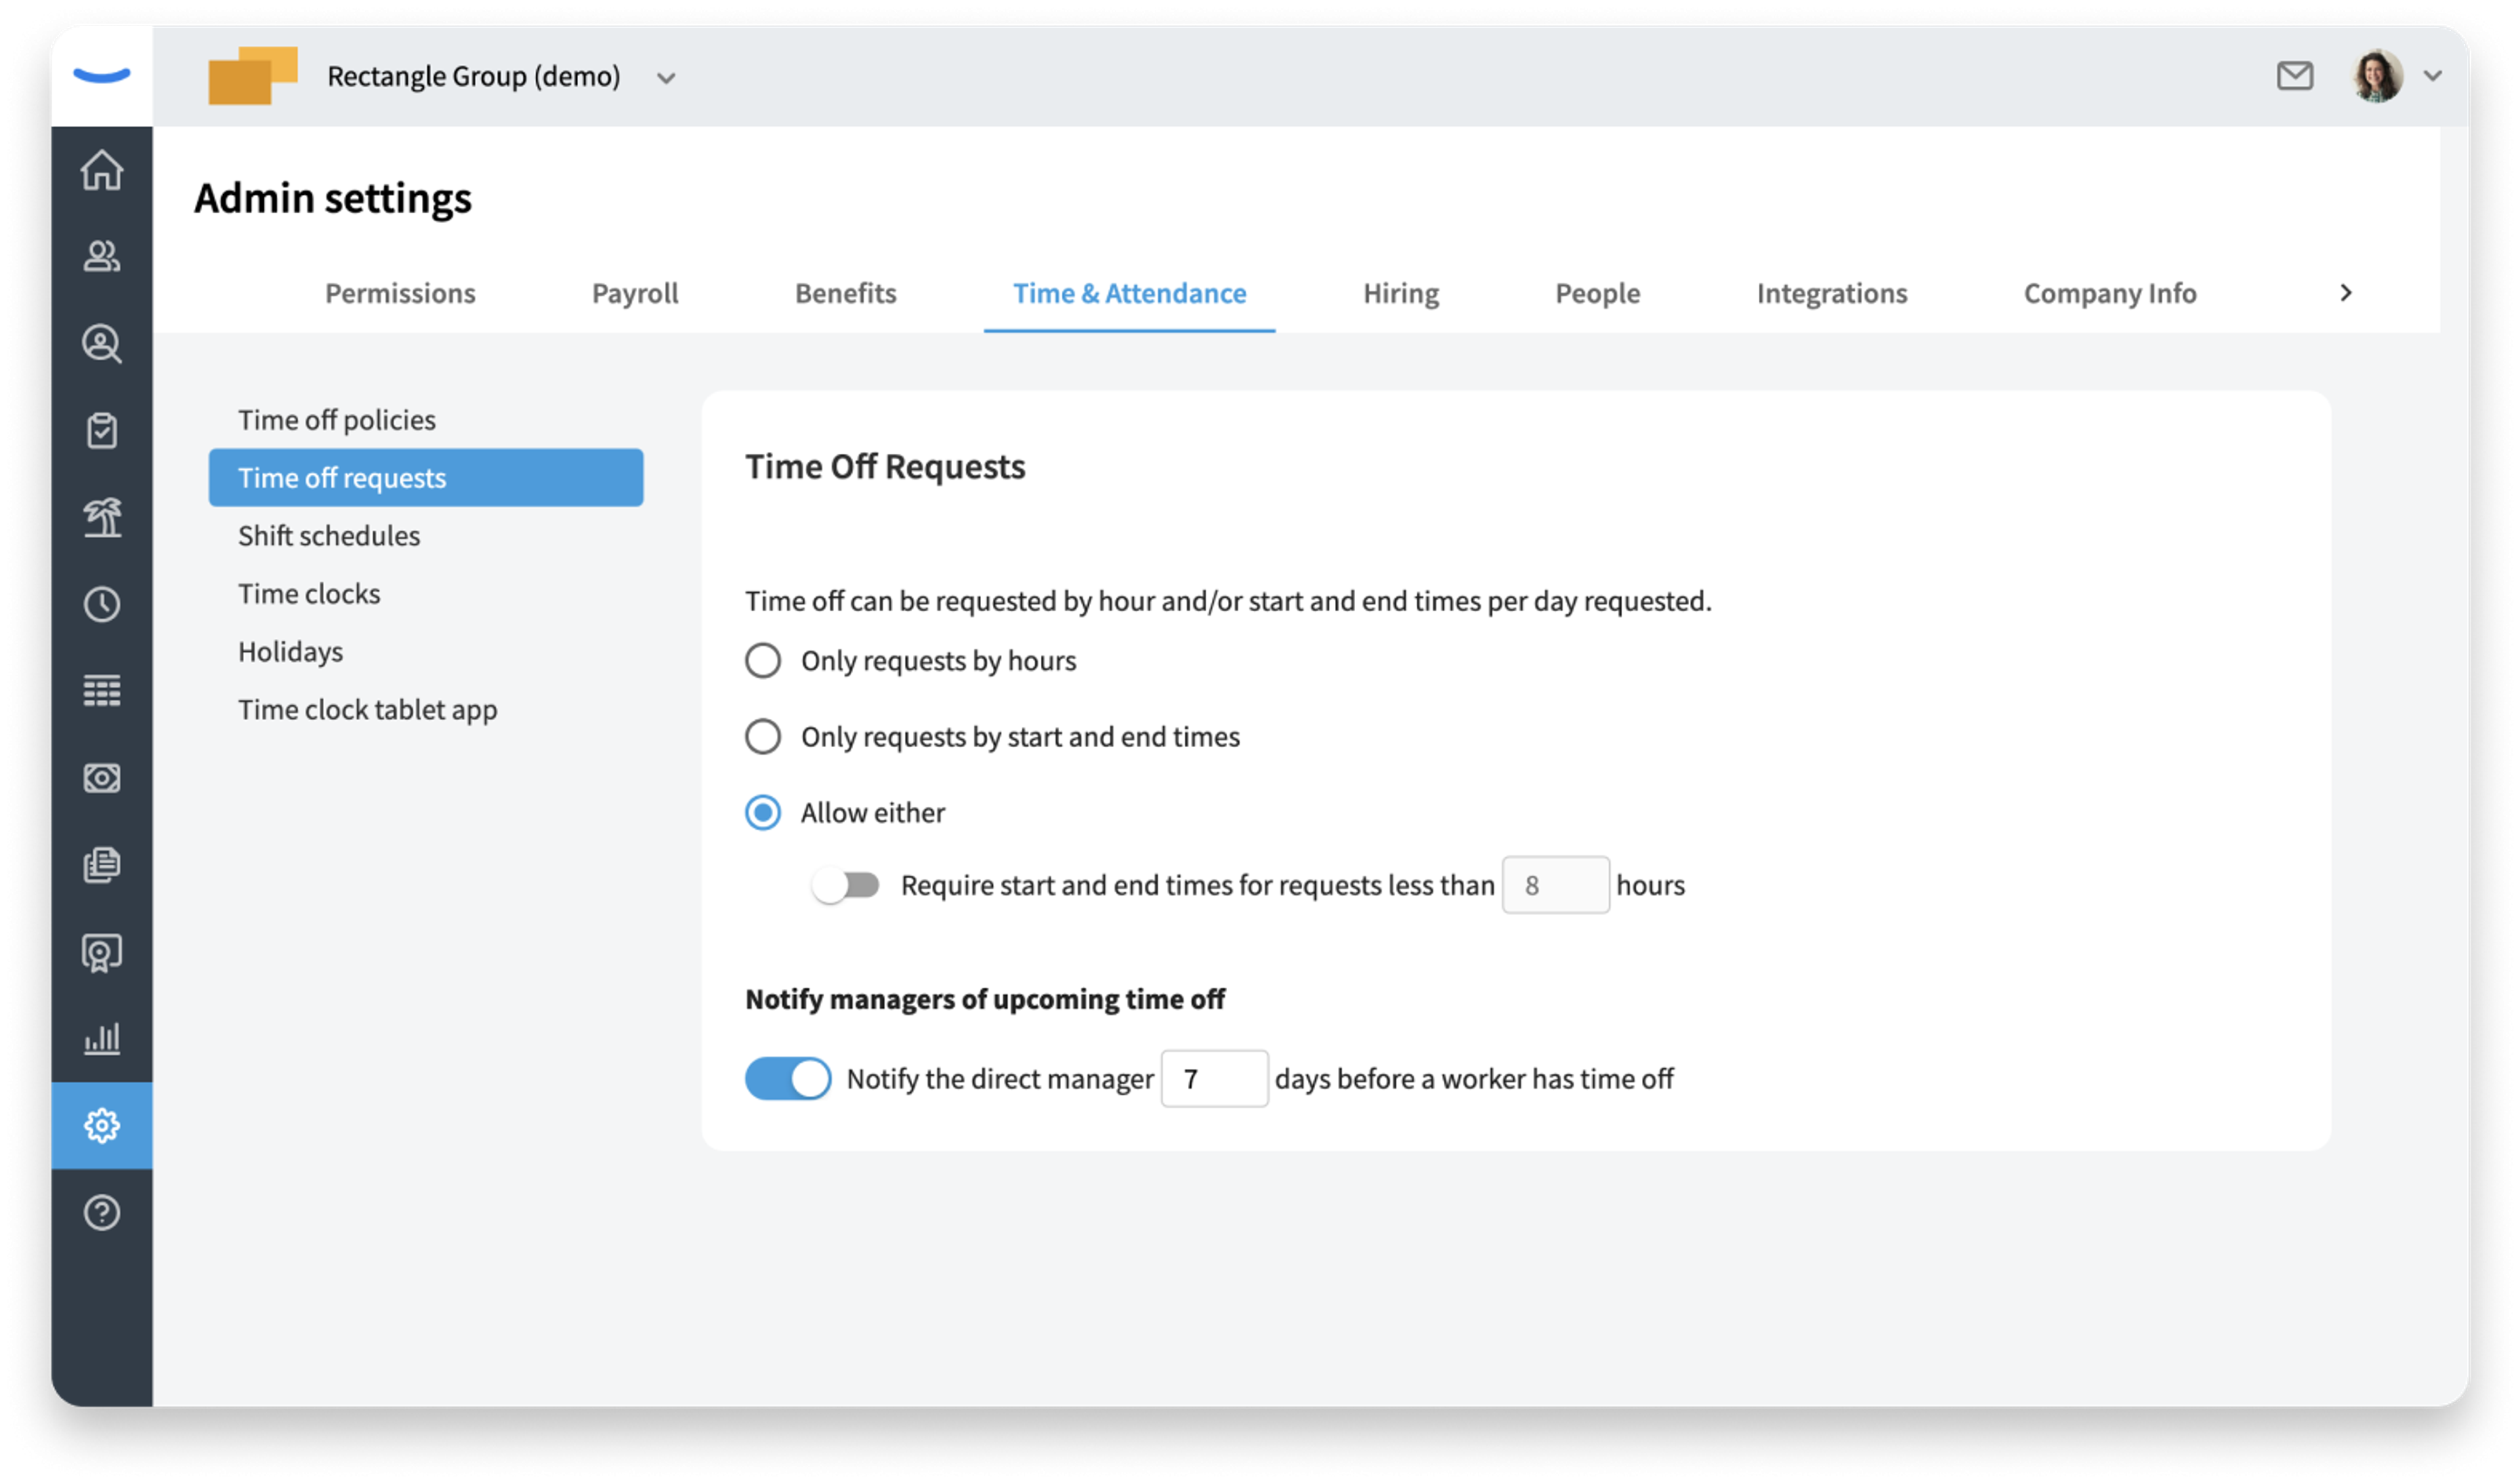Select Only requests by hours option

pyautogui.click(x=763, y=660)
